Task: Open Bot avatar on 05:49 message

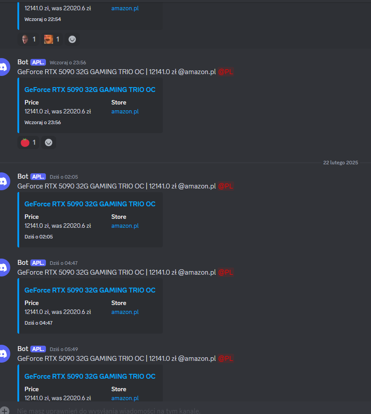Action: 4,354
